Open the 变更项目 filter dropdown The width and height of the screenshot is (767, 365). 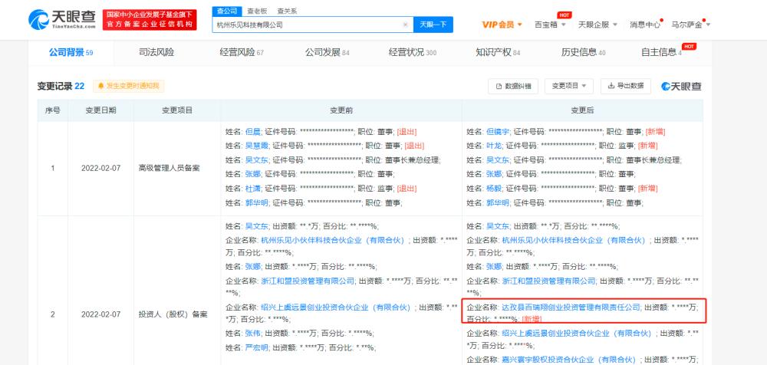(x=569, y=86)
